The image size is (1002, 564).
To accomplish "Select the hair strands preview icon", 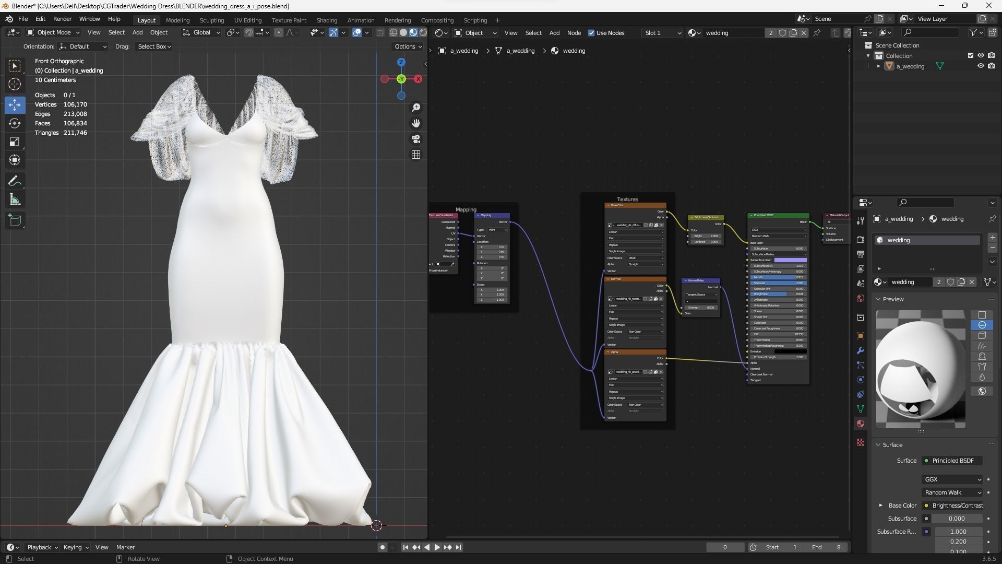I will [982, 346].
